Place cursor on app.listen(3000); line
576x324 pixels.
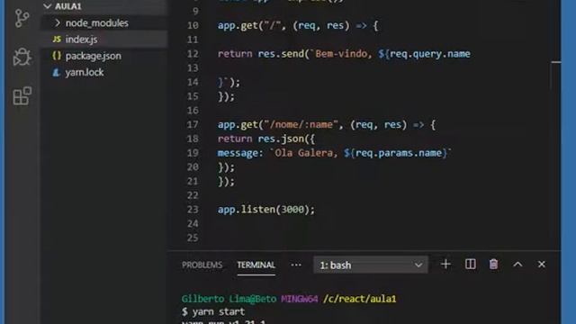click(x=266, y=210)
